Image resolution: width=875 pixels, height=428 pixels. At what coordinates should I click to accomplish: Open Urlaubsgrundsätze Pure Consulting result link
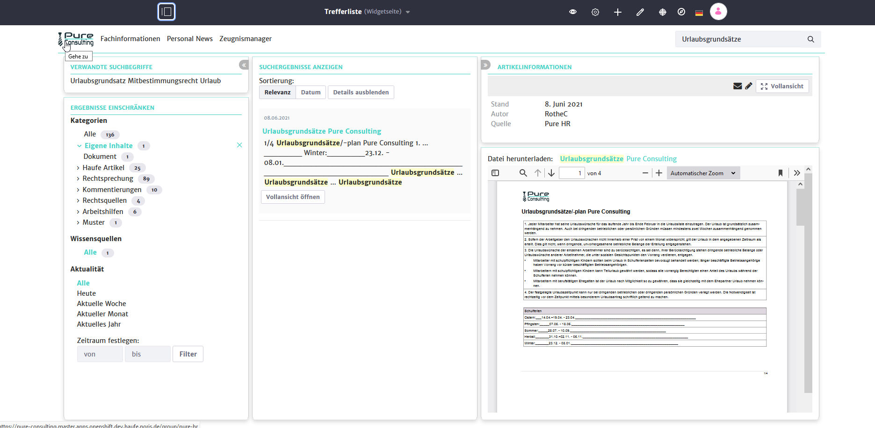322,131
